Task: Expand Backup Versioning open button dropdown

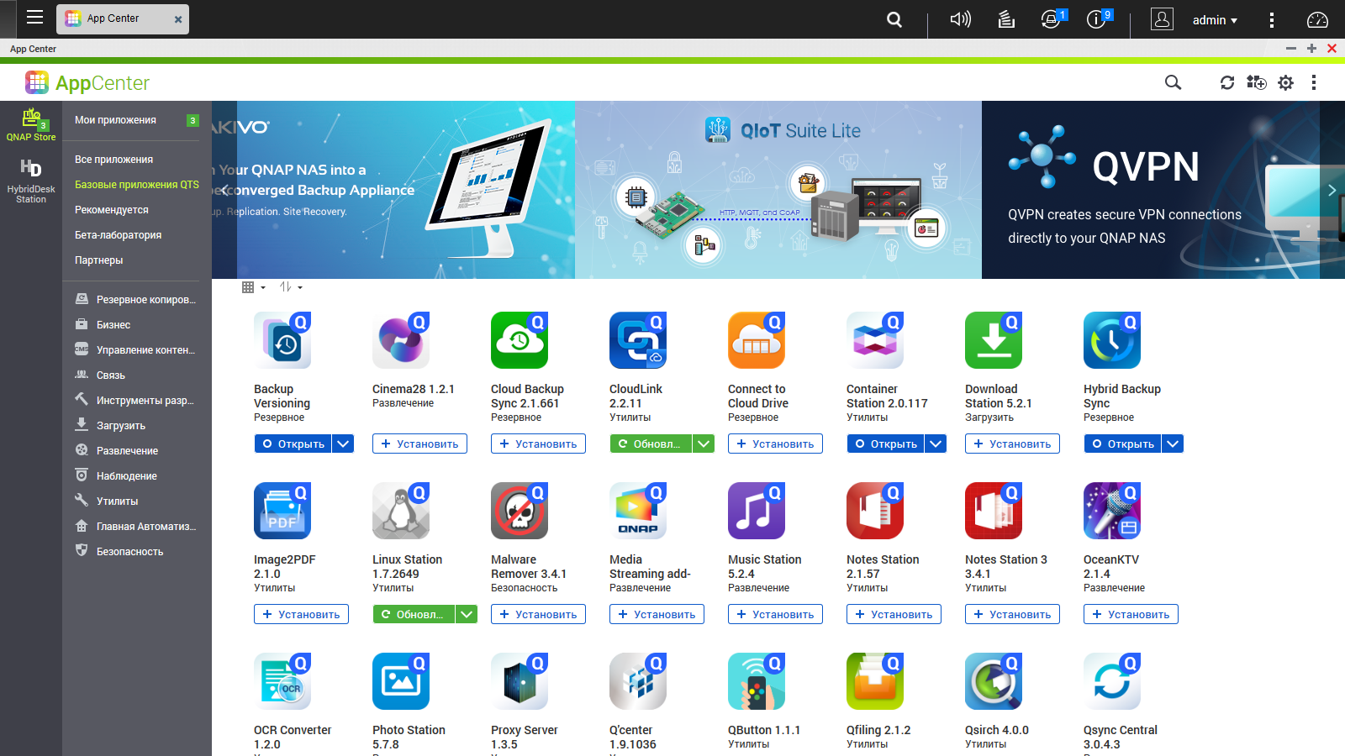Action: [343, 444]
